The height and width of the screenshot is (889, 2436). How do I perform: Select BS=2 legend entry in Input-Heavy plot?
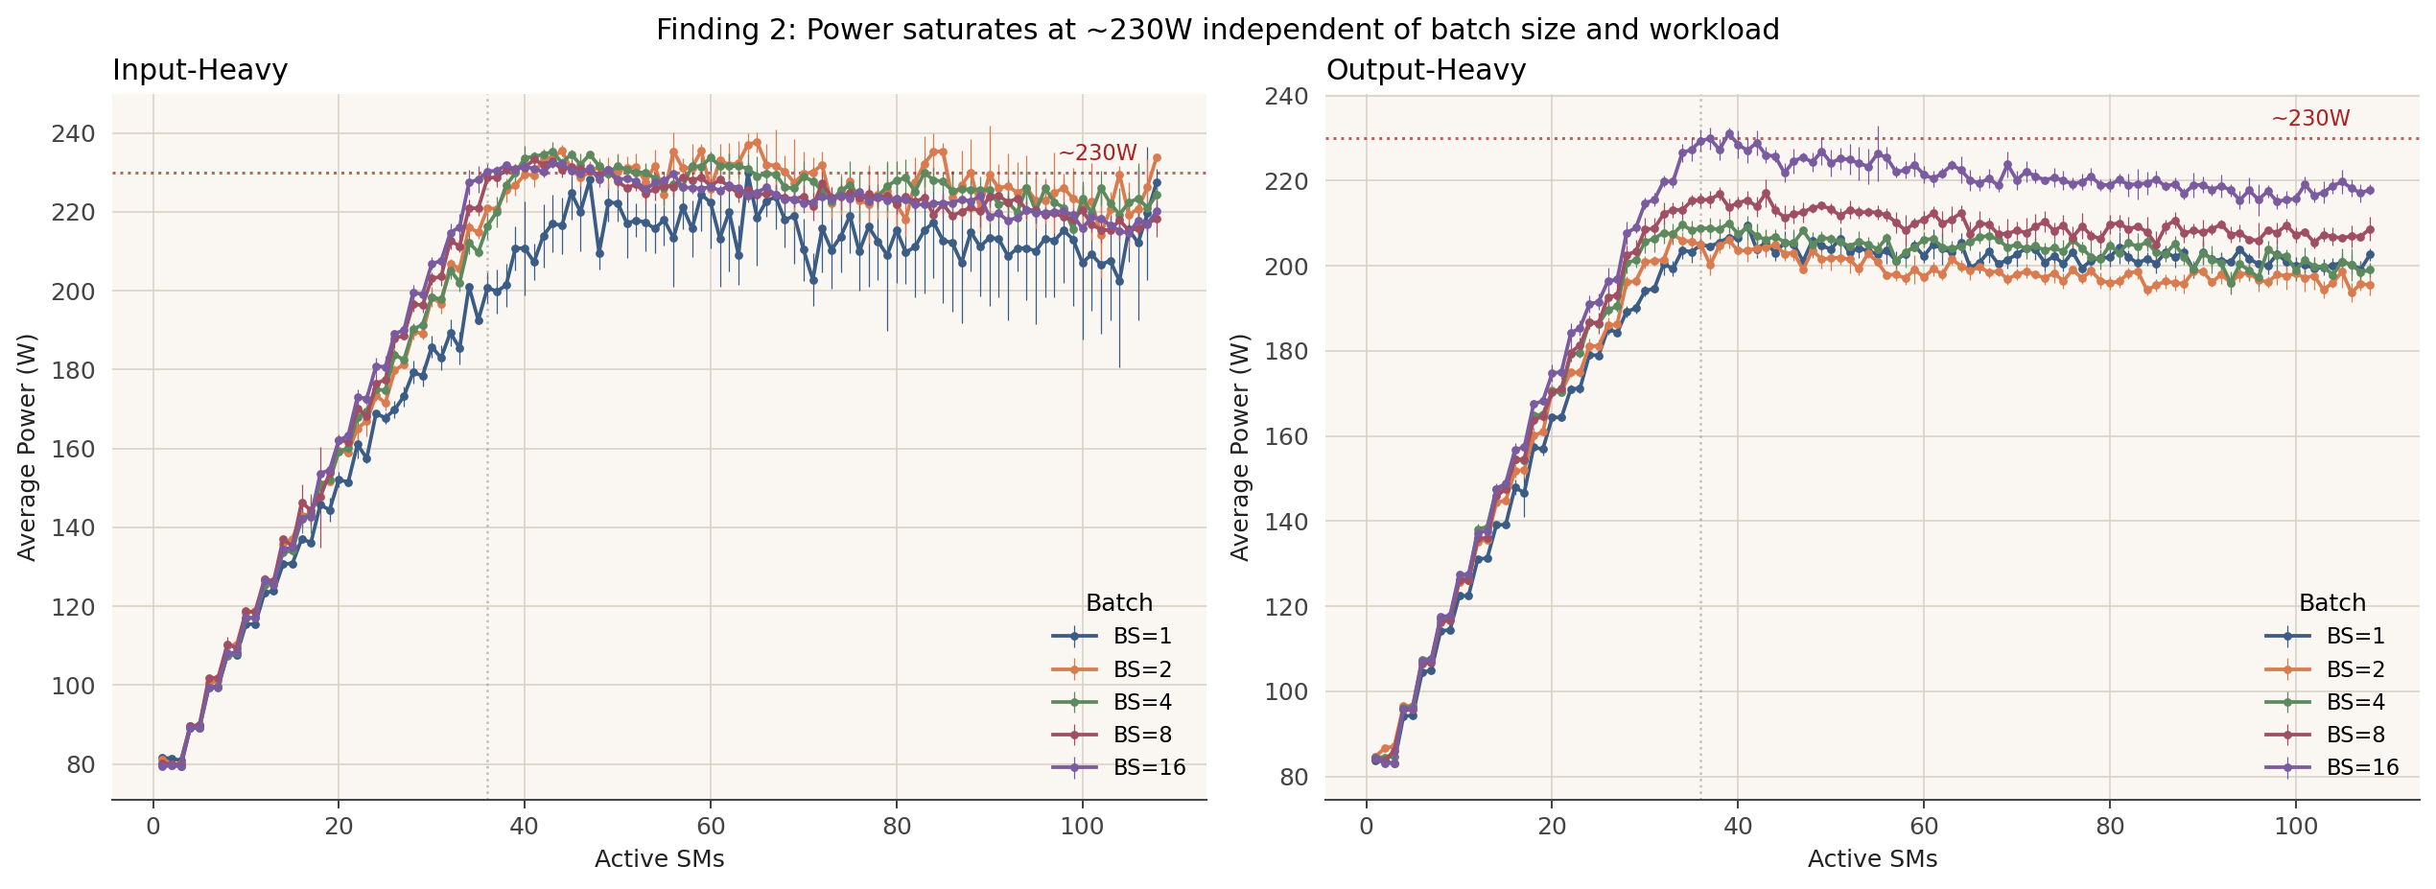tap(1113, 669)
